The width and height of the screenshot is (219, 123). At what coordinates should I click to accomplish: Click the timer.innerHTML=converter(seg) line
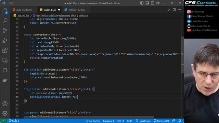(x=54, y=23)
